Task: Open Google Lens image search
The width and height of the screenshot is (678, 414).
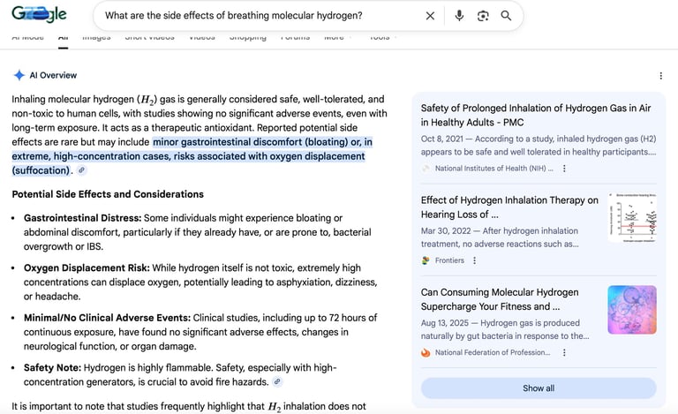Action: (483, 16)
